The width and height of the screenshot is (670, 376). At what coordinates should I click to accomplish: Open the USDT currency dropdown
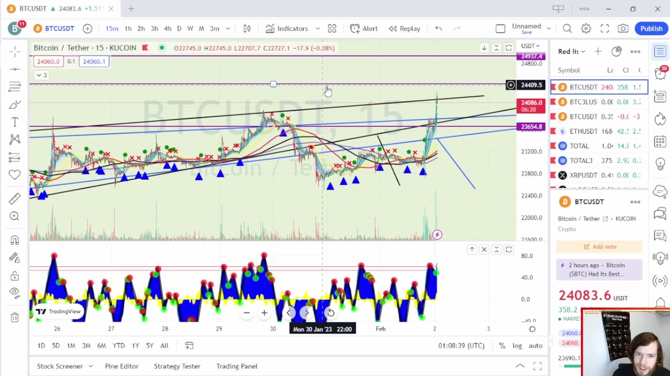tap(530, 46)
